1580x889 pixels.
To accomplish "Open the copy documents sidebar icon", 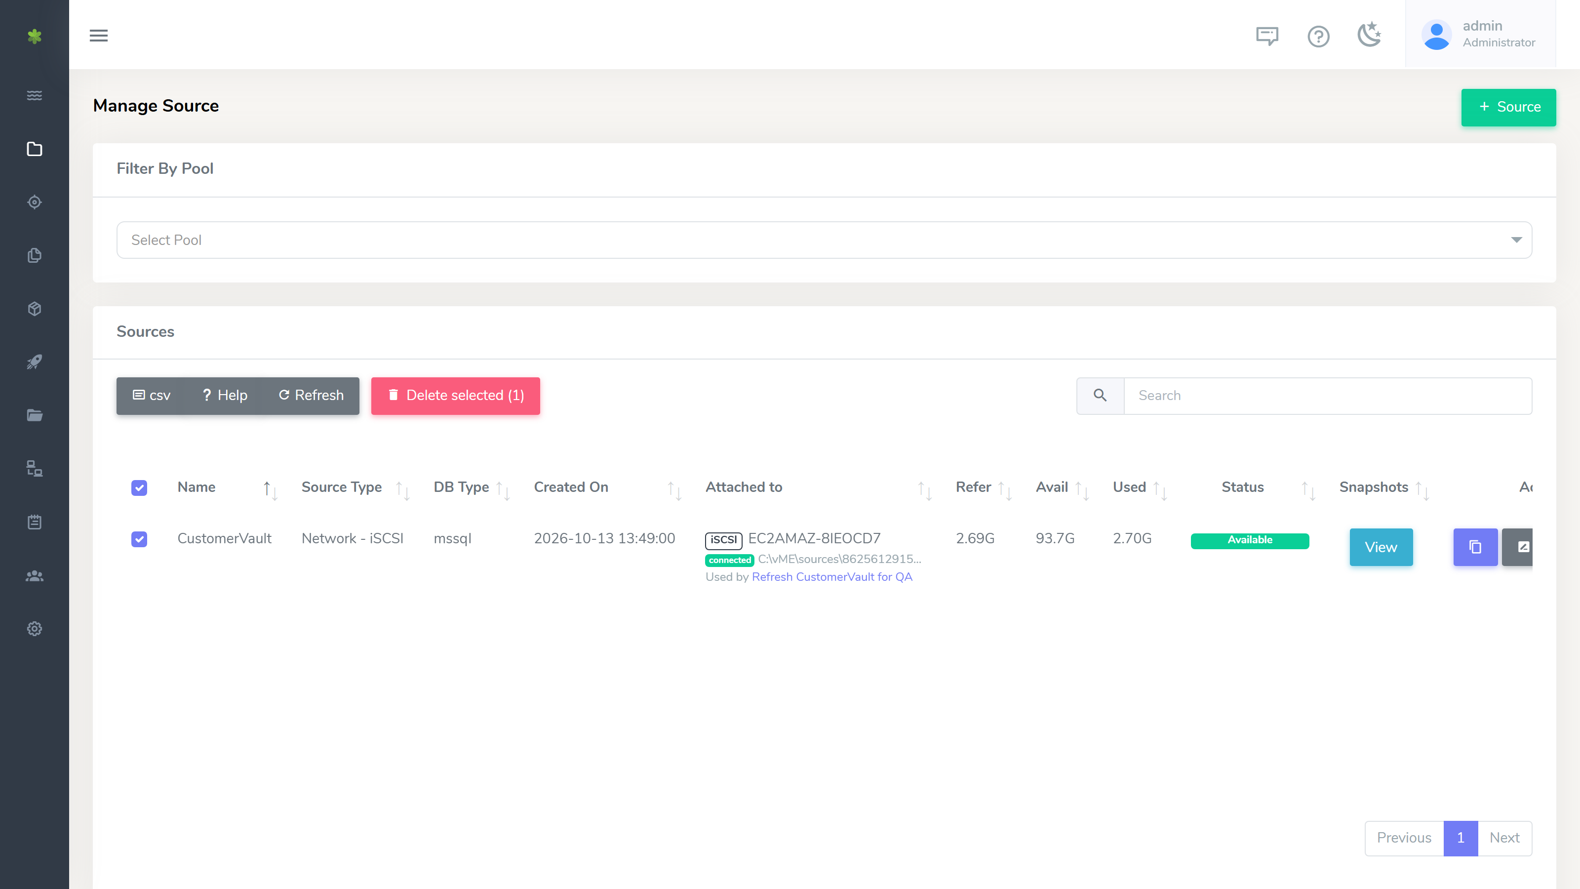I will pos(35,255).
